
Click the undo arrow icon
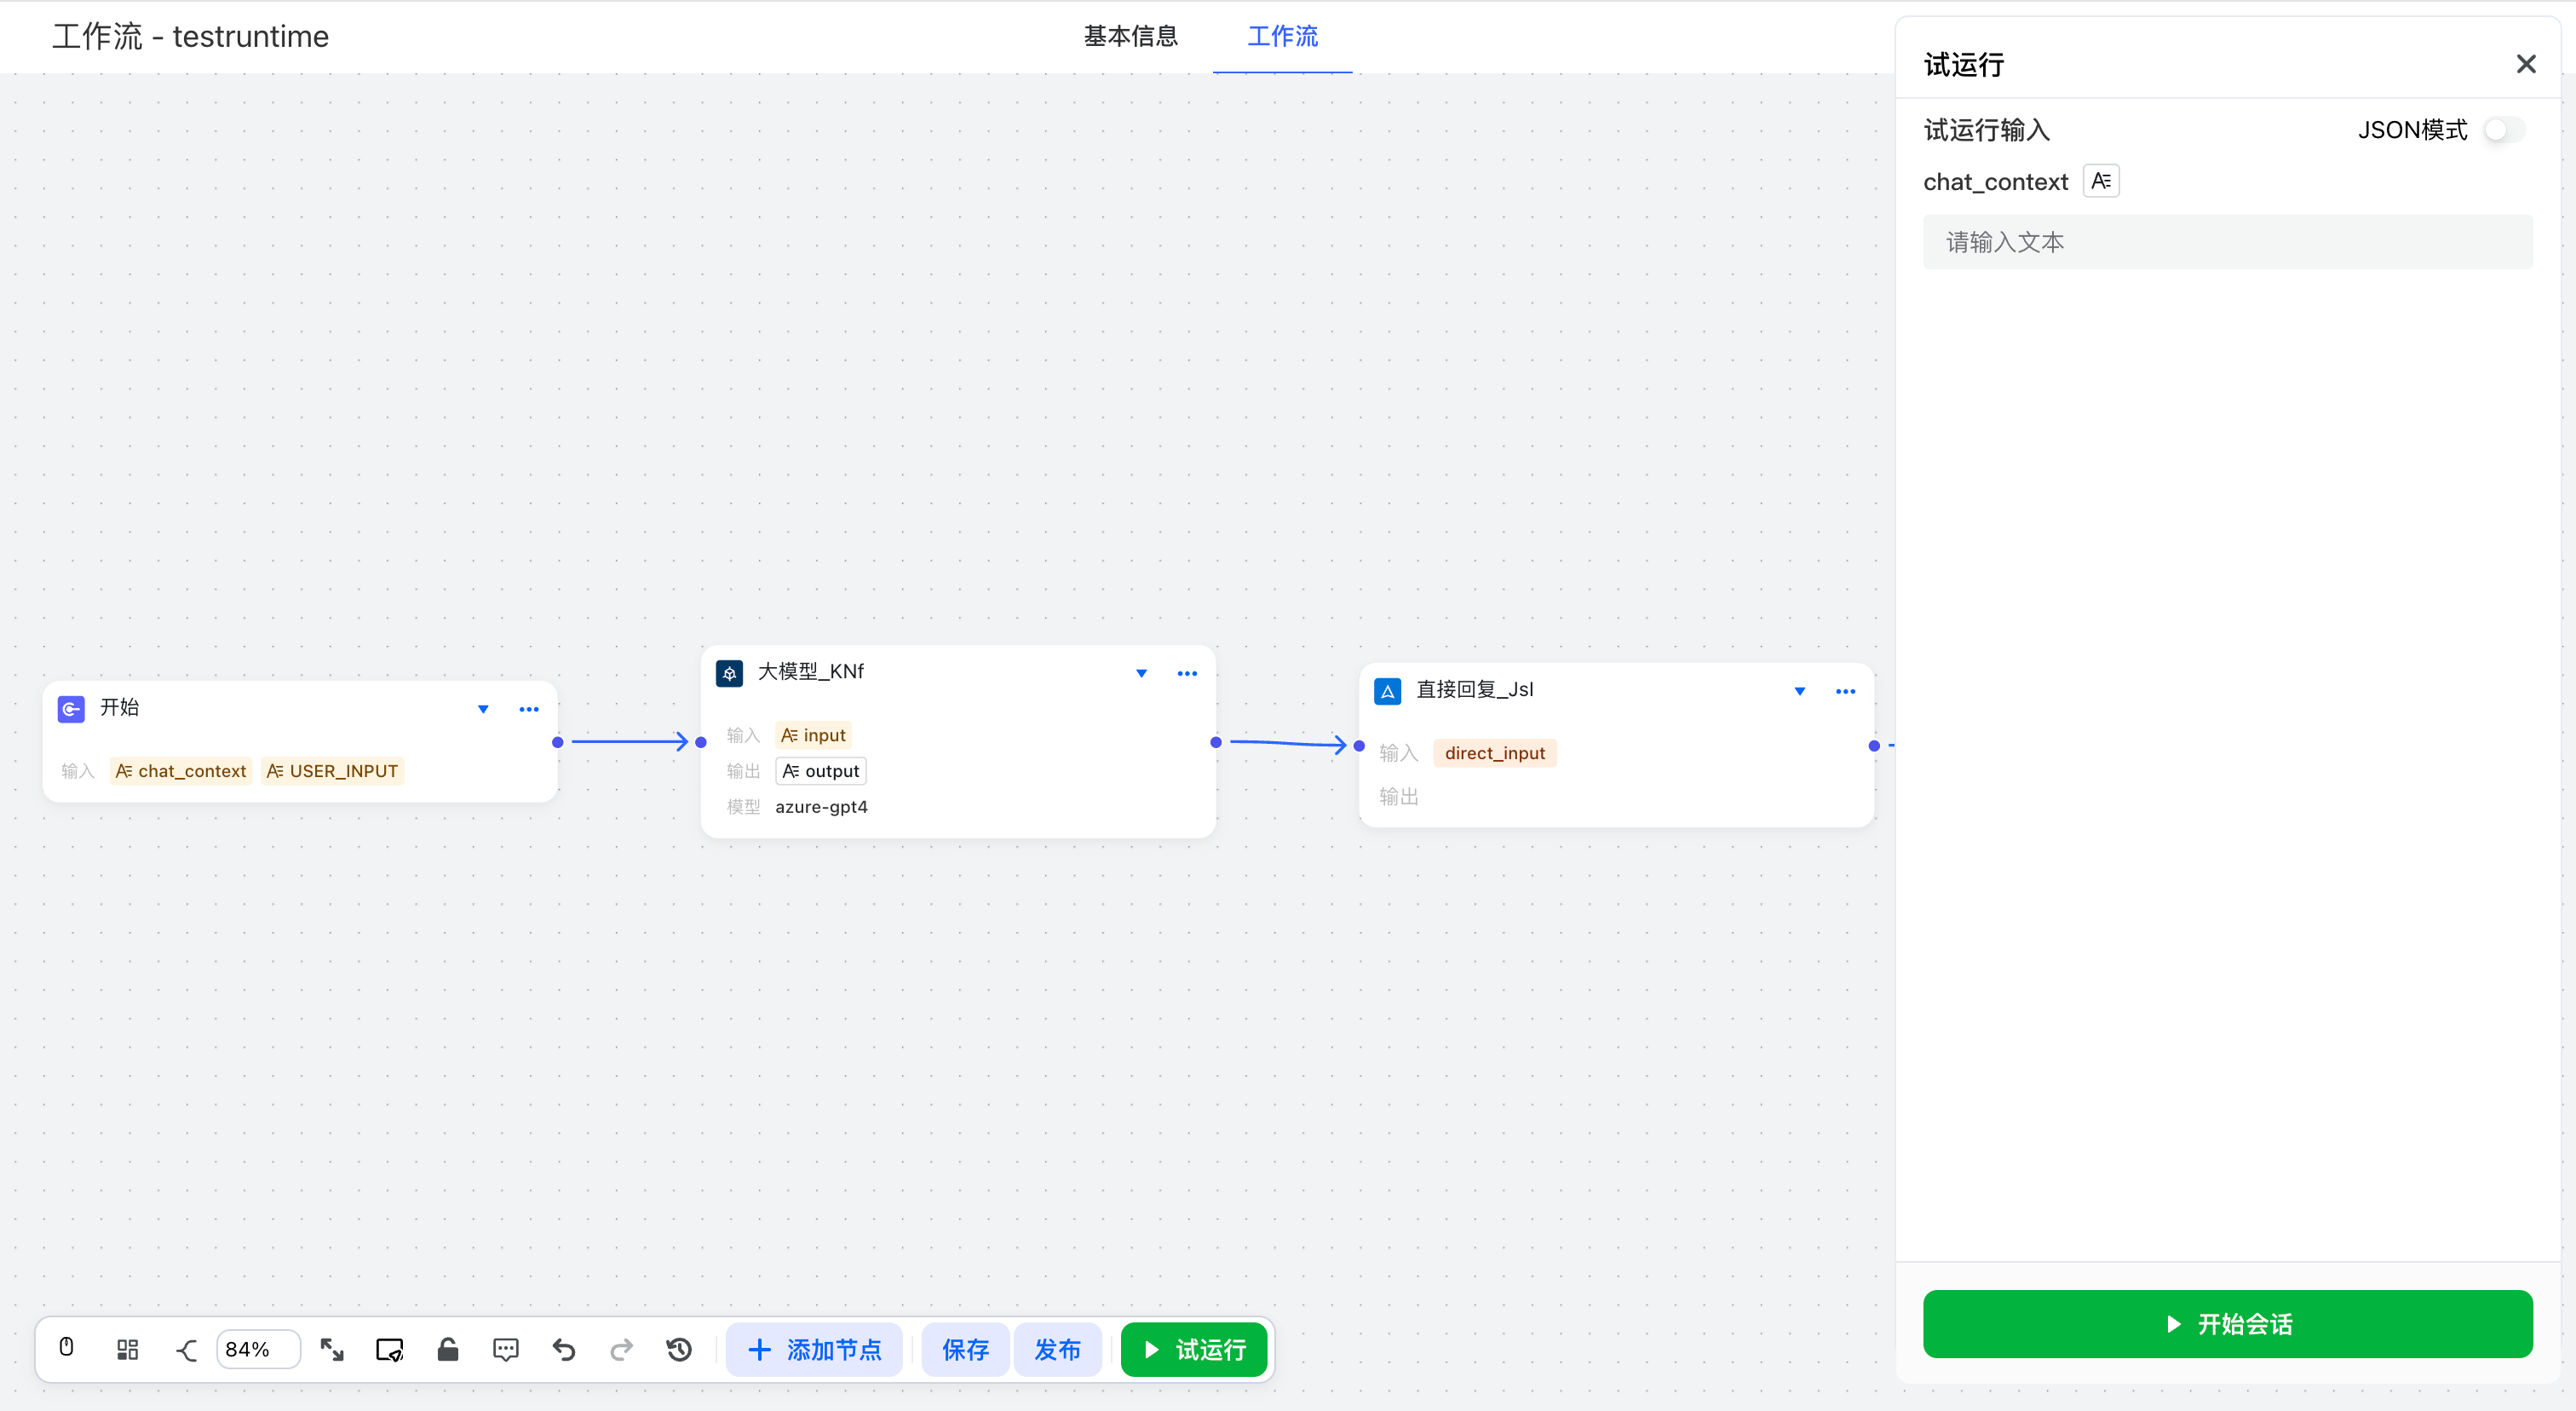click(563, 1349)
